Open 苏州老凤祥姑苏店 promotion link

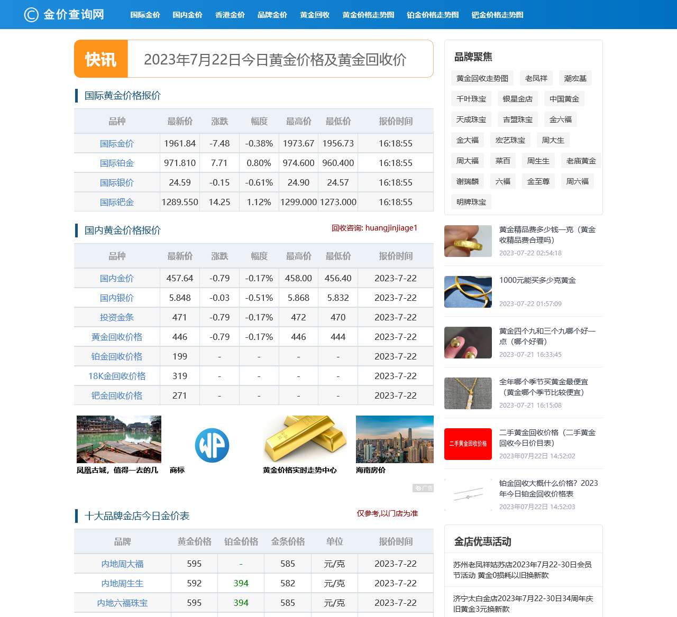pyautogui.click(x=523, y=570)
